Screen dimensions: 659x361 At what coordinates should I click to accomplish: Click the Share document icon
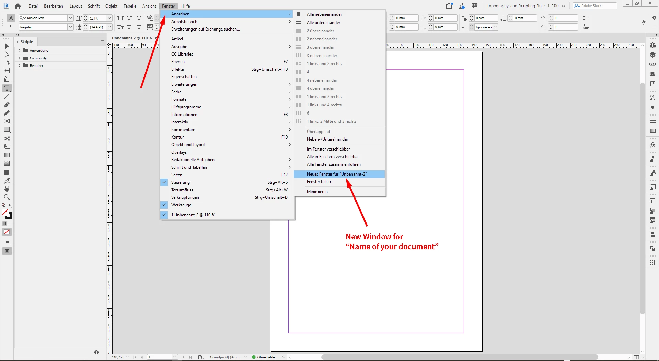[x=449, y=5]
